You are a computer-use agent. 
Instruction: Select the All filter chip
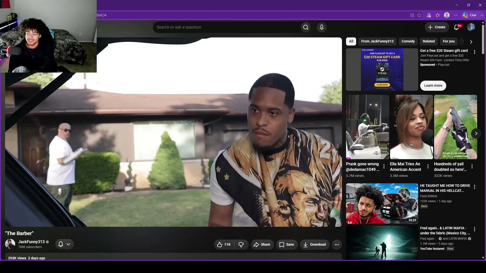(351, 41)
